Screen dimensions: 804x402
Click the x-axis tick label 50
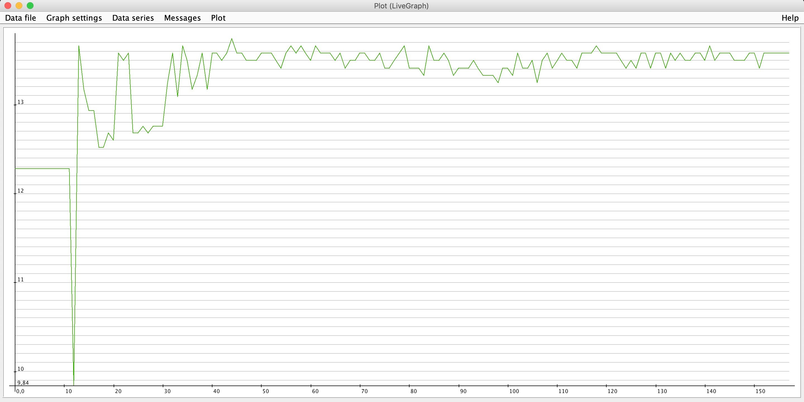[265, 391]
